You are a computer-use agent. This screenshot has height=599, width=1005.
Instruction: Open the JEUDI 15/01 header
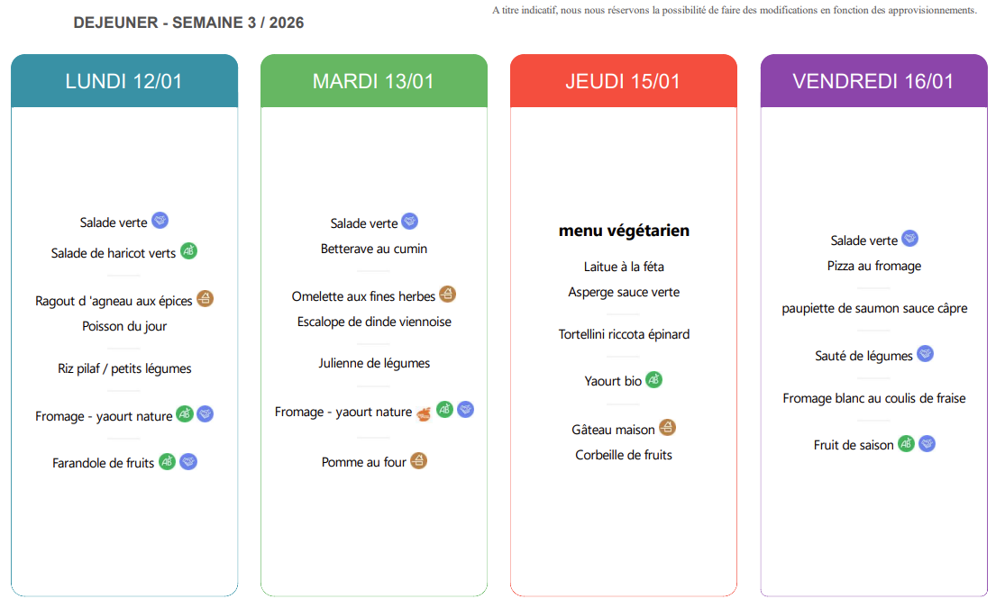pyautogui.click(x=623, y=81)
